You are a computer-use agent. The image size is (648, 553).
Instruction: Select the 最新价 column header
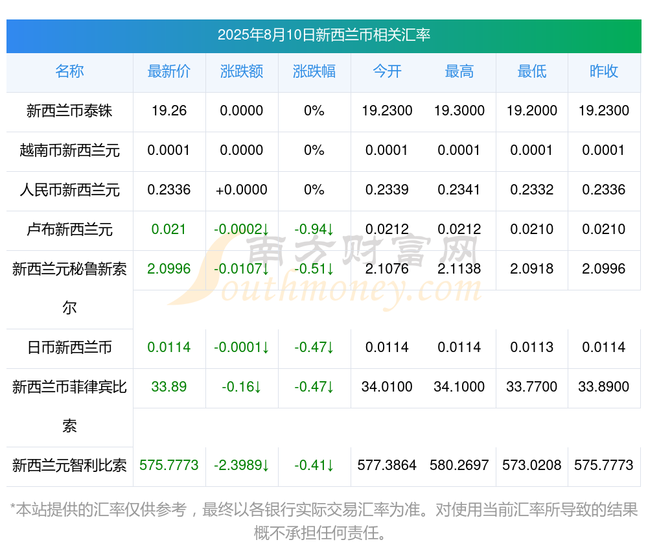tap(169, 71)
